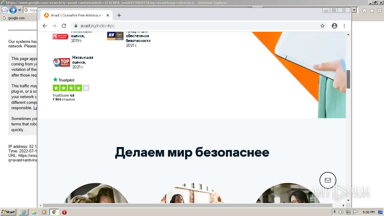The height and width of the screenshot is (216, 384).
Task: Click scroll left arrow at page bottom
Action: point(41,205)
